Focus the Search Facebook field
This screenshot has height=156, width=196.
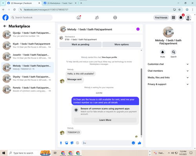(31, 18)
